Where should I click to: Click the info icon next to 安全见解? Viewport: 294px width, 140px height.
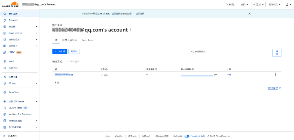pos(156,69)
